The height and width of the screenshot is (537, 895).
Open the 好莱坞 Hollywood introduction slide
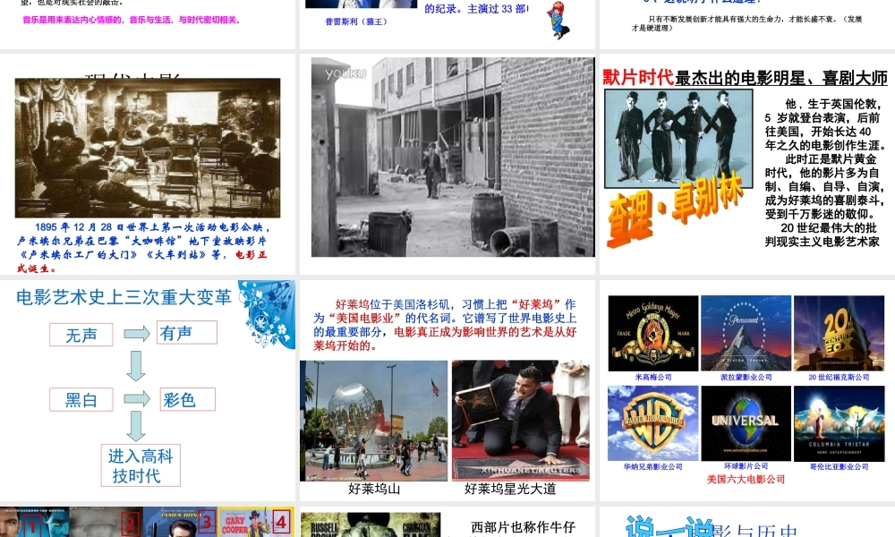coord(447,390)
